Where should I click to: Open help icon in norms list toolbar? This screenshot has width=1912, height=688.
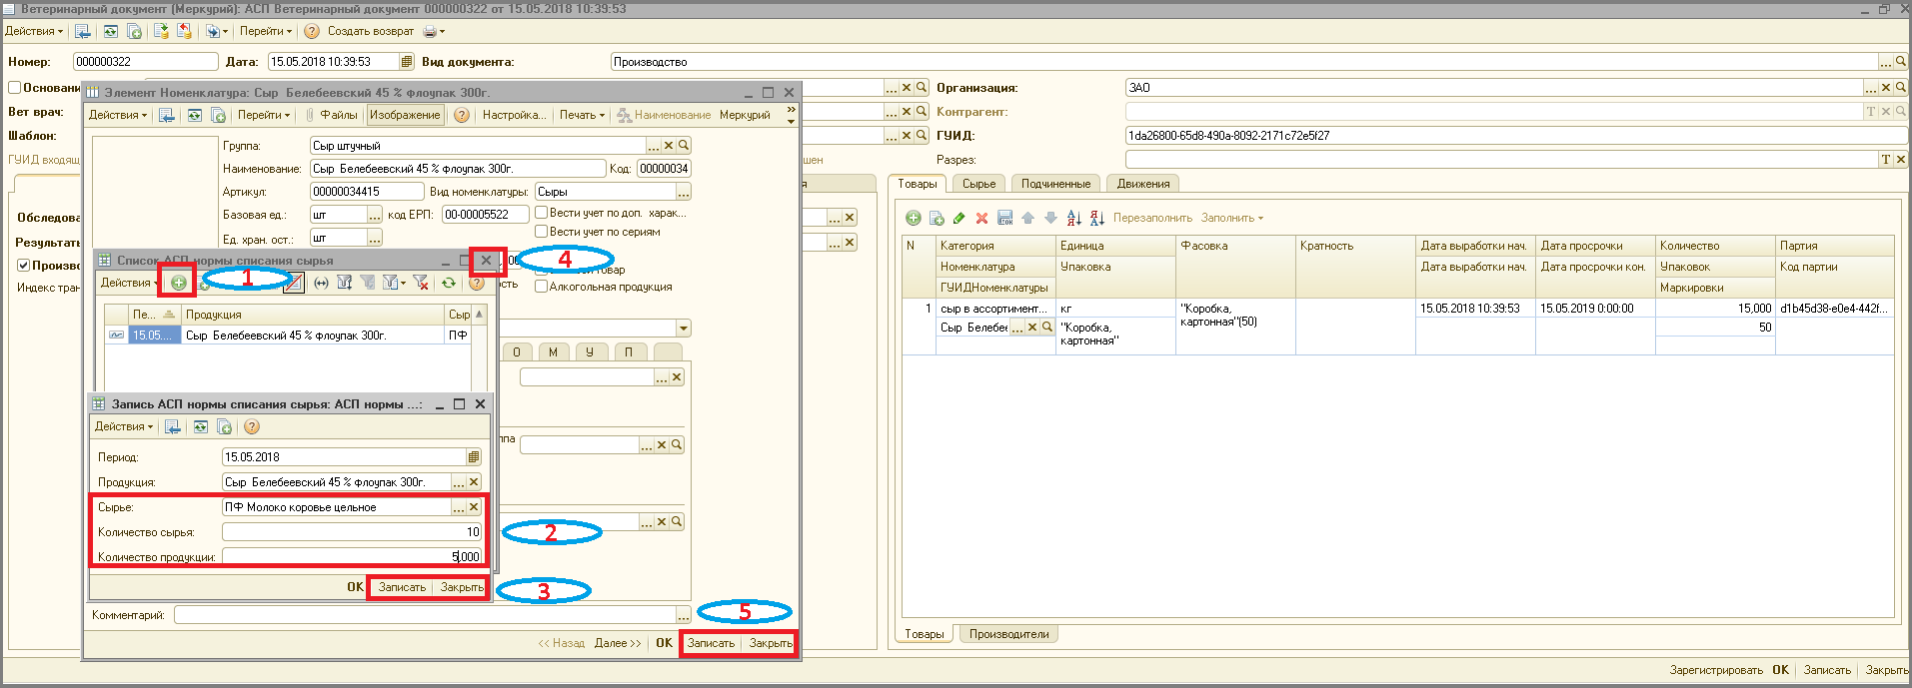[x=477, y=284]
